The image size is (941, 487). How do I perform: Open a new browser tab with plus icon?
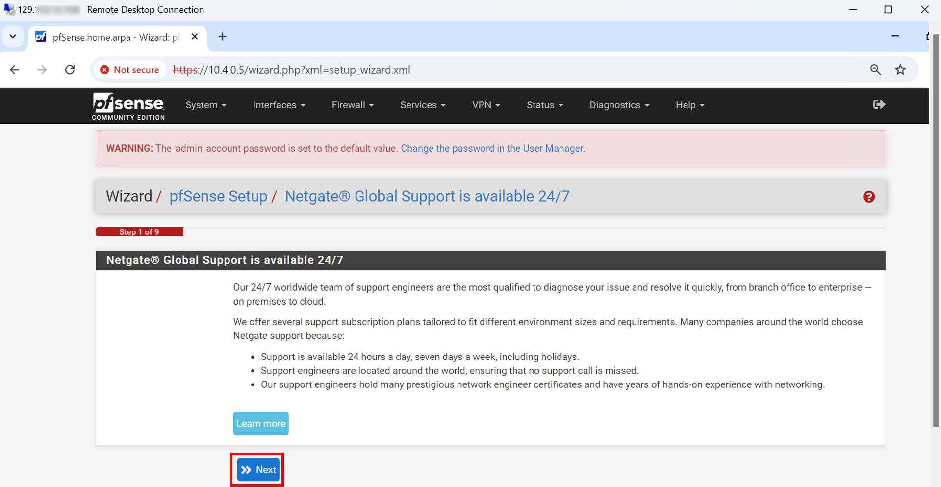222,37
